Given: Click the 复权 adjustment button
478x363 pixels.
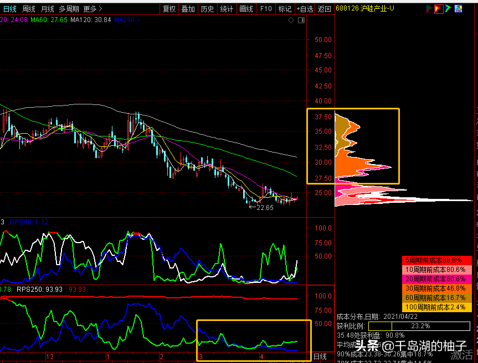Looking at the screenshot, I should coord(169,9).
